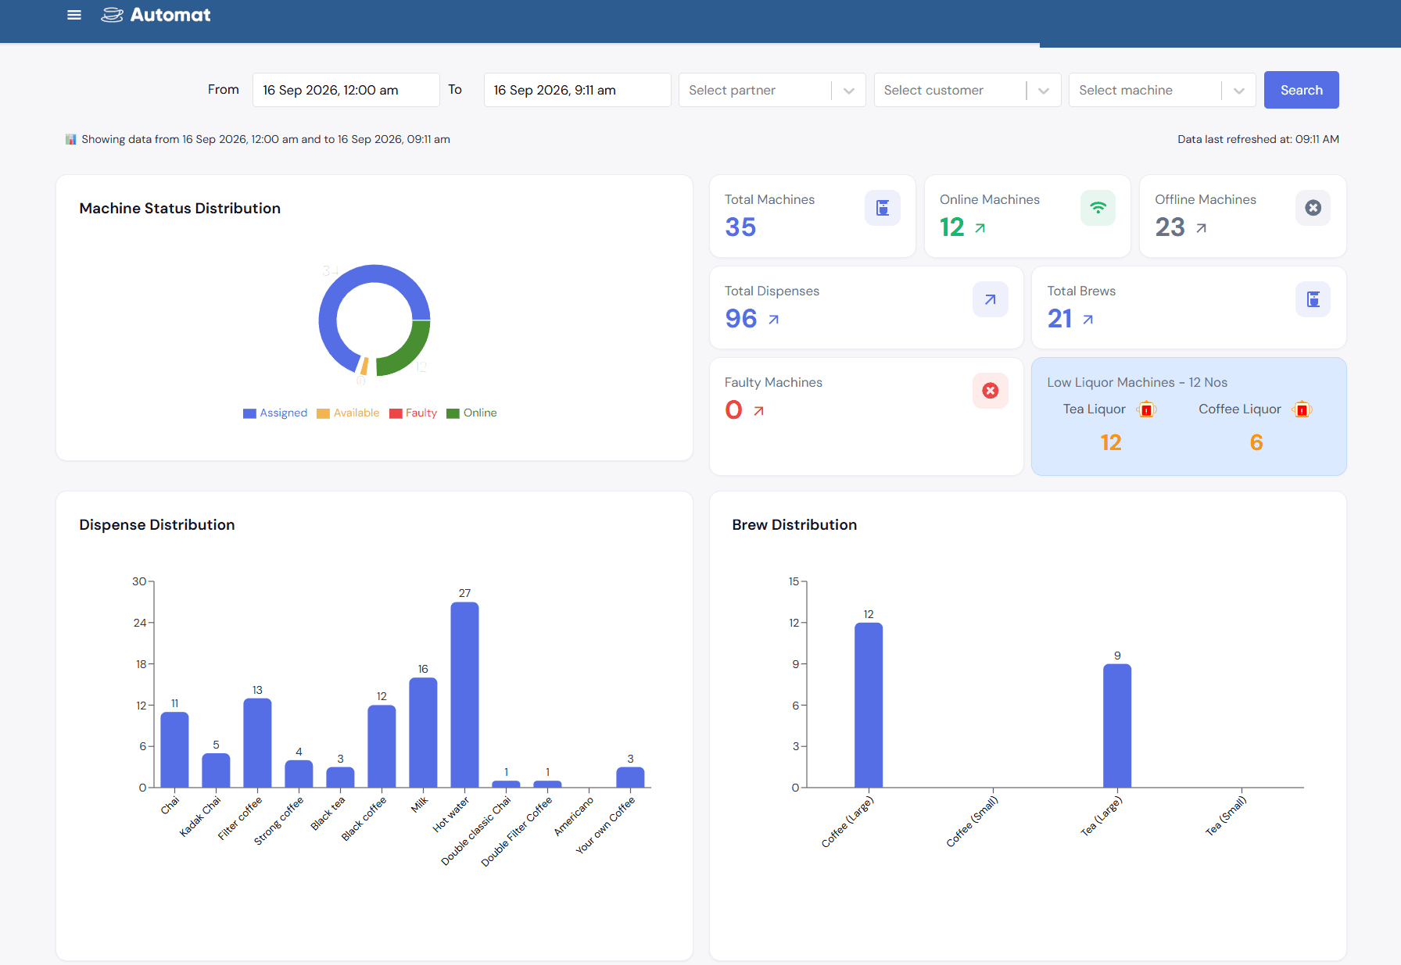Image resolution: width=1401 pixels, height=965 pixels.
Task: Click the Americano axis label
Action: click(x=574, y=817)
